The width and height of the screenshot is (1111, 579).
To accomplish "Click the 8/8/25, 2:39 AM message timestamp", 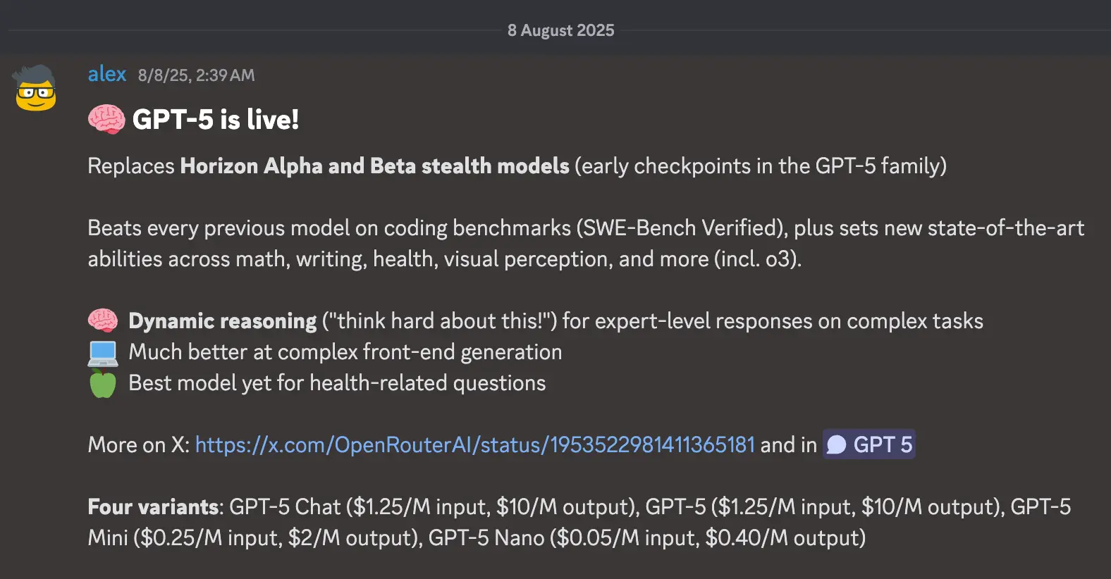I will click(196, 75).
